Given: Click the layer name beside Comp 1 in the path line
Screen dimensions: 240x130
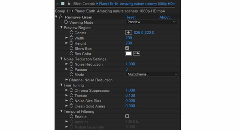Looking at the screenshot, I should click(x=119, y=11).
